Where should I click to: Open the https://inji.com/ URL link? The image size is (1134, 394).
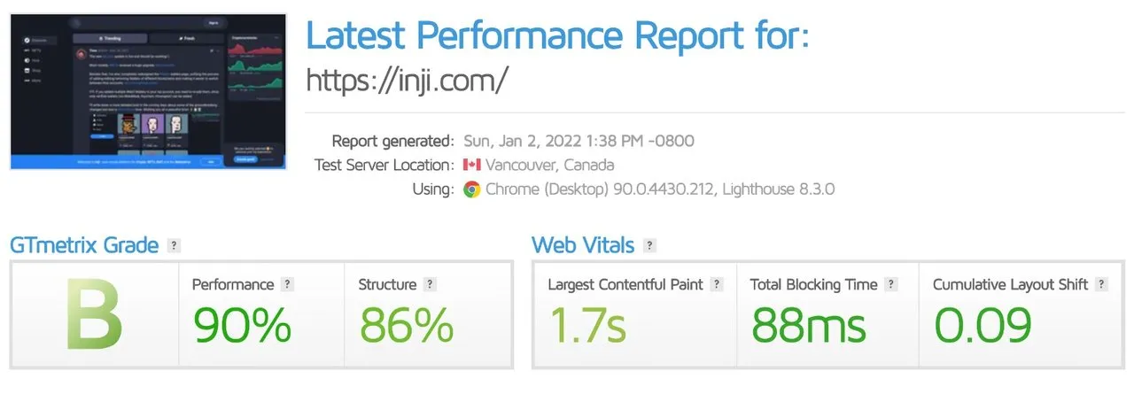point(407,80)
